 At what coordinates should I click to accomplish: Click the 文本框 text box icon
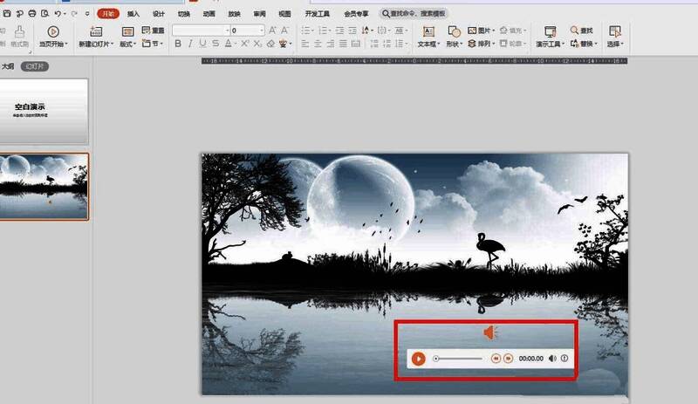point(427,31)
